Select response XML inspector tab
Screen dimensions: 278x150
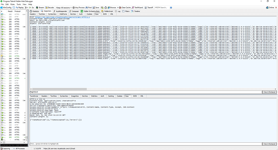coord(142,96)
